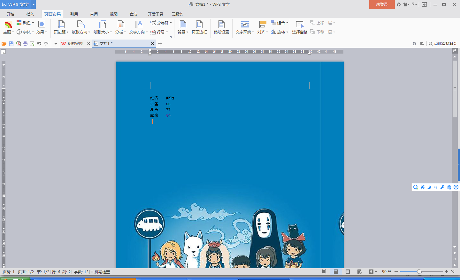The image size is (460, 280).
Task: Expand the 纸张大小 paper size dropdown arrow
Action: pos(111,32)
